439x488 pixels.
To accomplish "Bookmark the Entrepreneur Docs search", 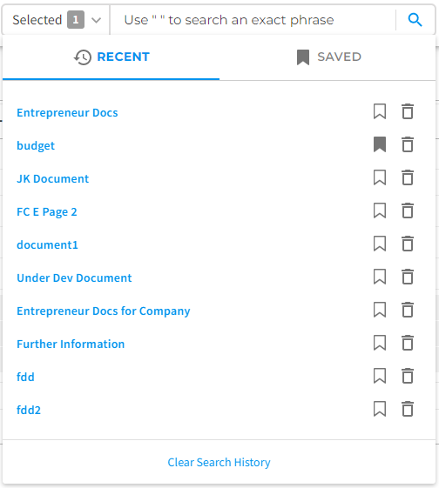I will [380, 111].
